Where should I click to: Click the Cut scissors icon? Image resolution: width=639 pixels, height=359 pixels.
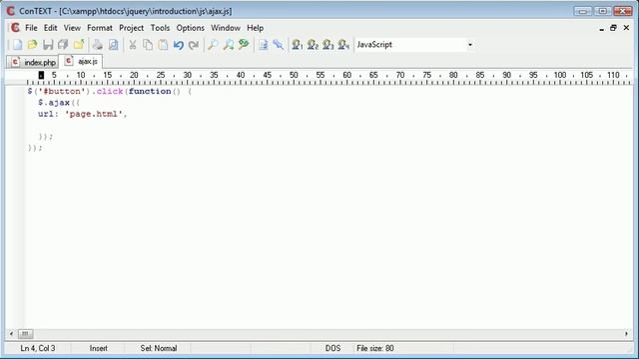coord(133,45)
